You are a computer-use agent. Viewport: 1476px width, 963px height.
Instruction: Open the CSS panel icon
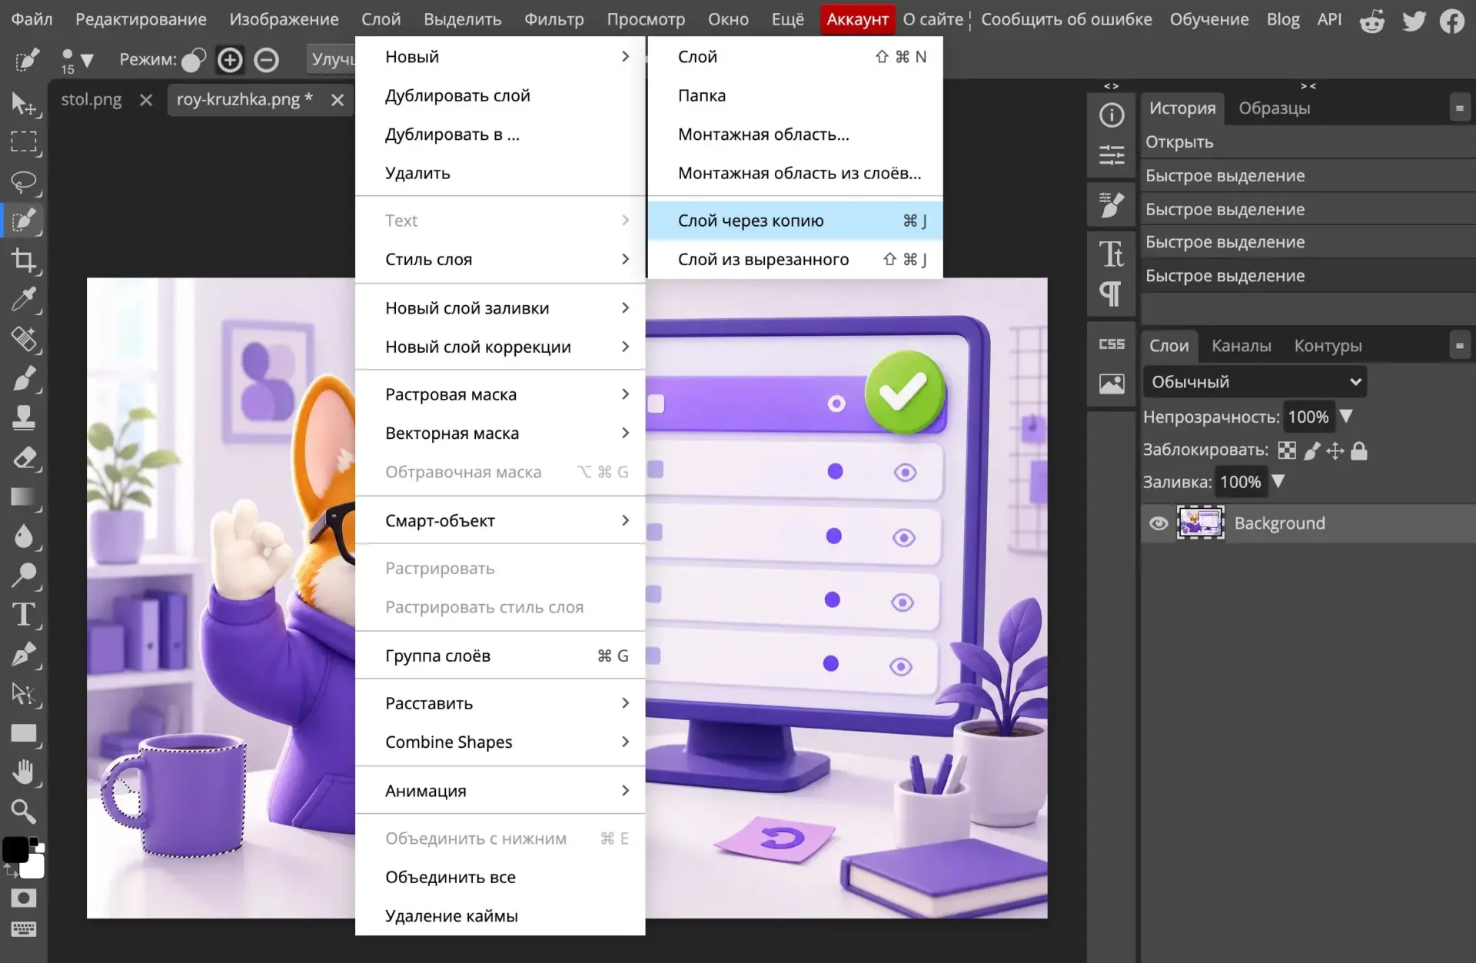(1112, 344)
